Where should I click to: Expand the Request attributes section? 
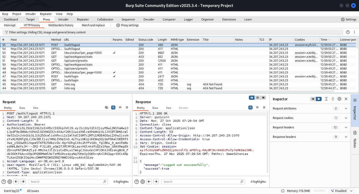346,108
